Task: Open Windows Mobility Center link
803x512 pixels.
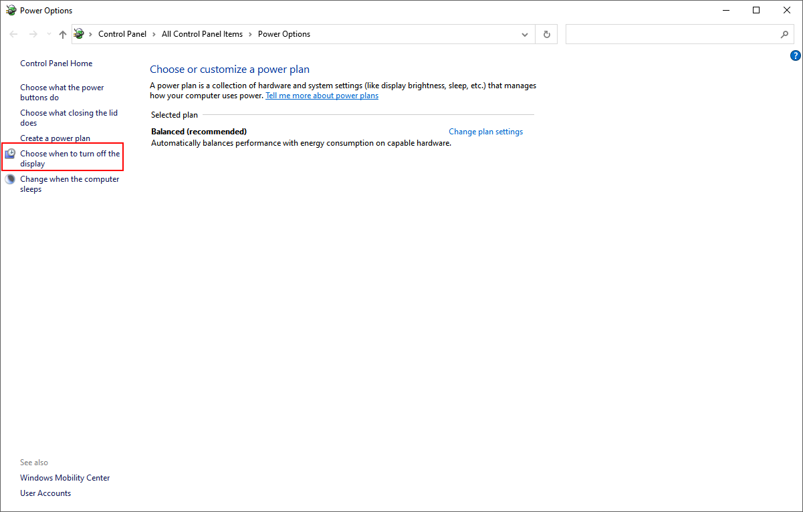Action: tap(65, 478)
